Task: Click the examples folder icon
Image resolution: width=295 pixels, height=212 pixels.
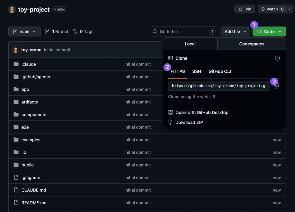Action: coord(16,139)
